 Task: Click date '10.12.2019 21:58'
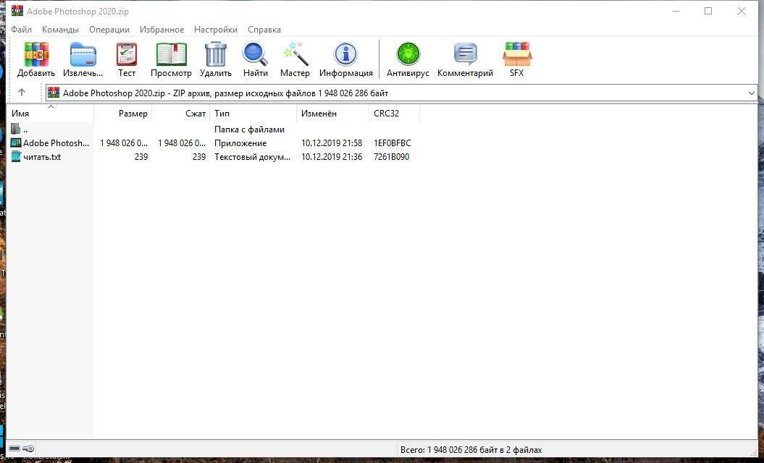point(332,143)
